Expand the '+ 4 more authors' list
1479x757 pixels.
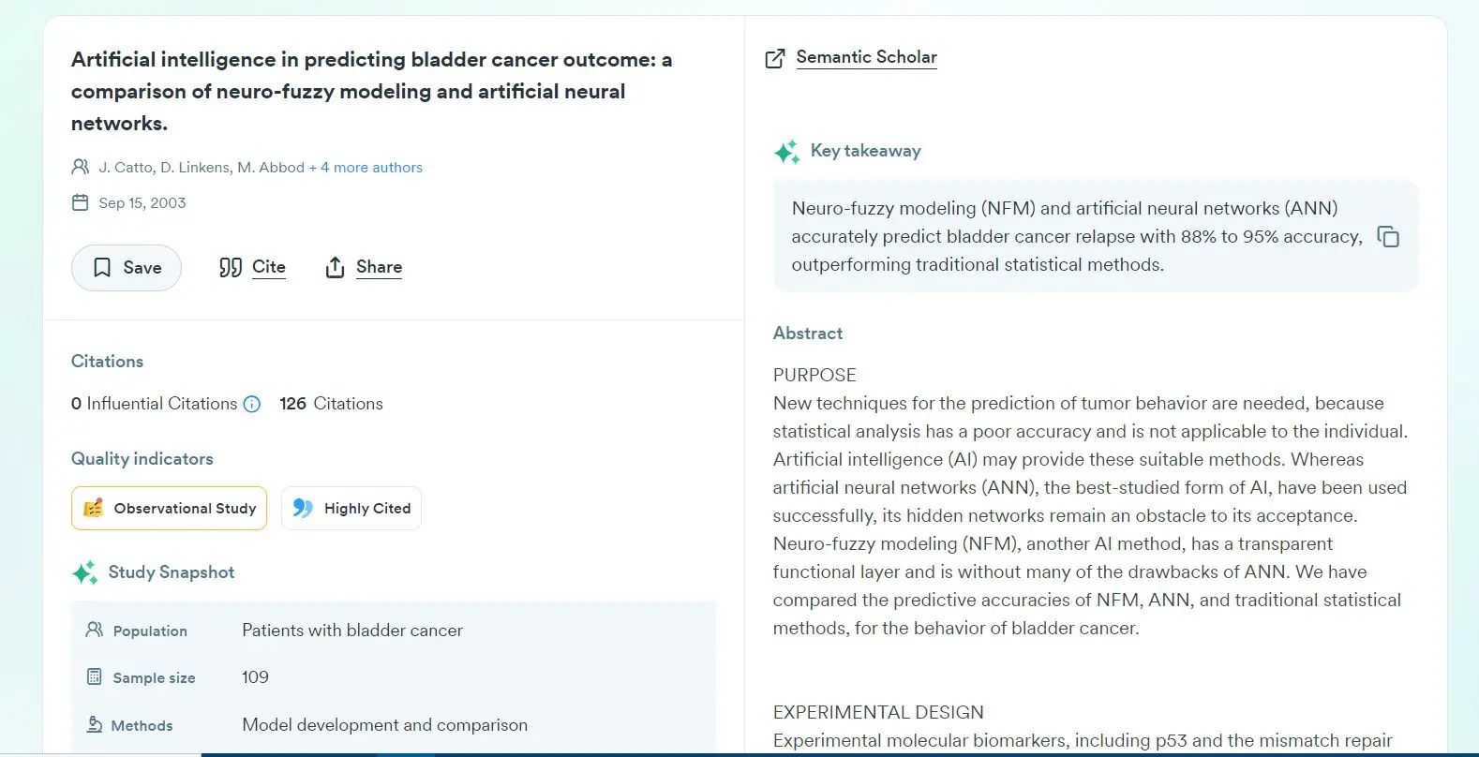click(x=366, y=168)
